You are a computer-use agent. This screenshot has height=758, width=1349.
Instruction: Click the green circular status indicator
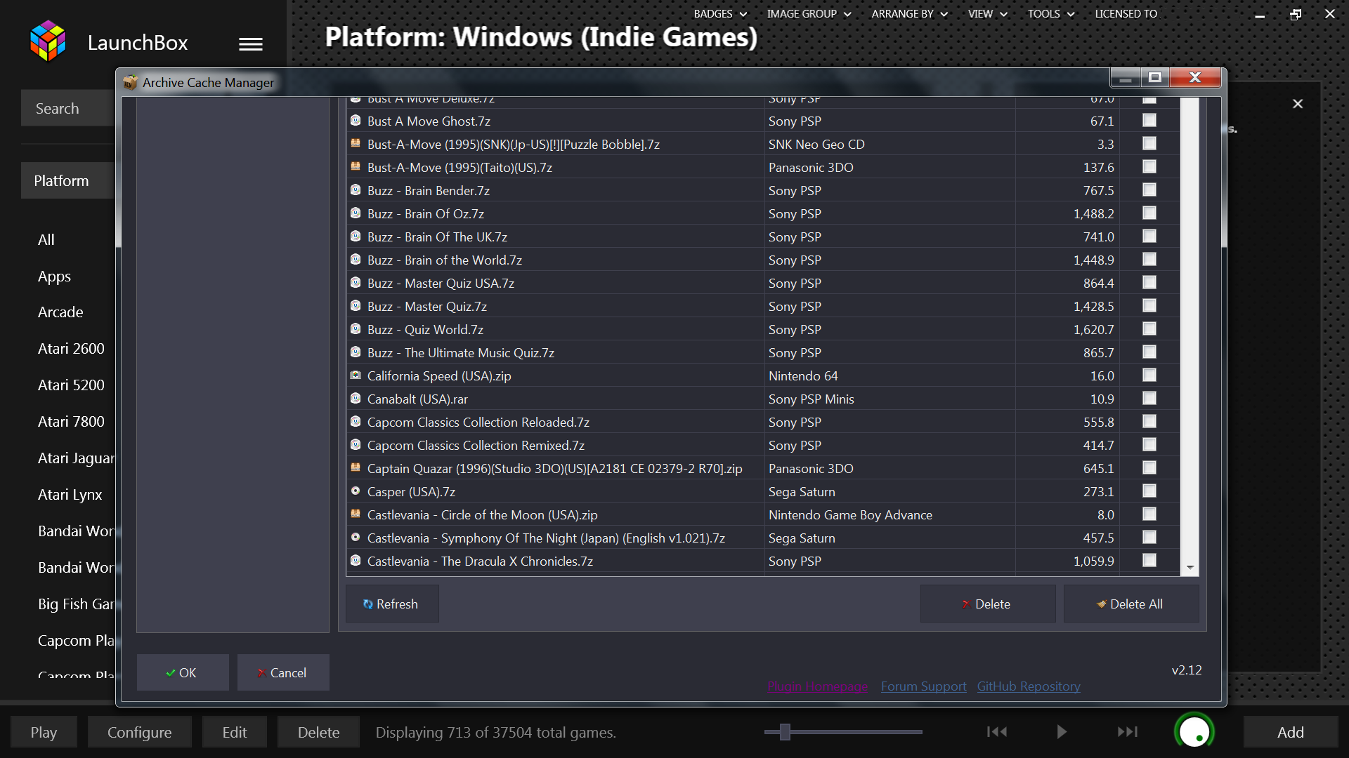(x=1194, y=732)
